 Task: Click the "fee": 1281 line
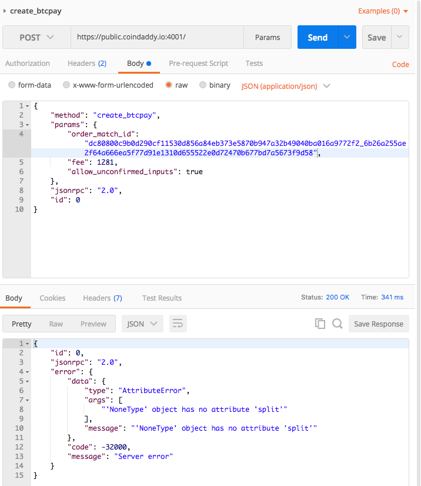click(92, 162)
